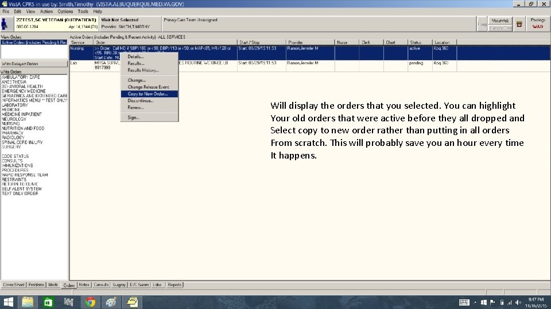The height and width of the screenshot is (309, 551).
Task: Select Change Release Event menu entry
Action: click(149, 87)
